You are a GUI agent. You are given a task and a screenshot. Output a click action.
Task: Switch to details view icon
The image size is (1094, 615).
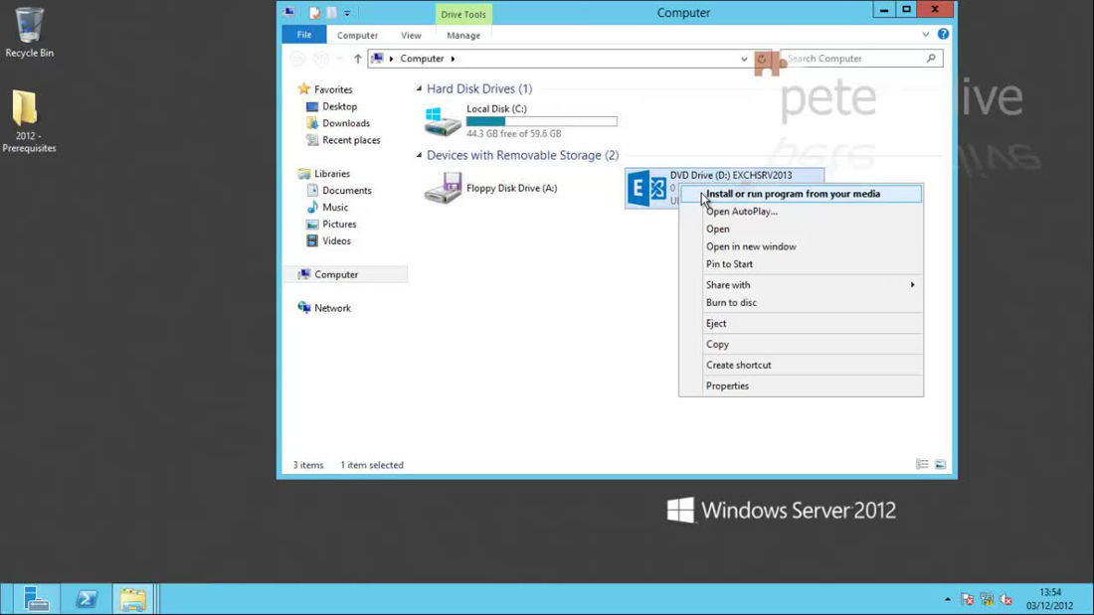pyautogui.click(x=922, y=464)
